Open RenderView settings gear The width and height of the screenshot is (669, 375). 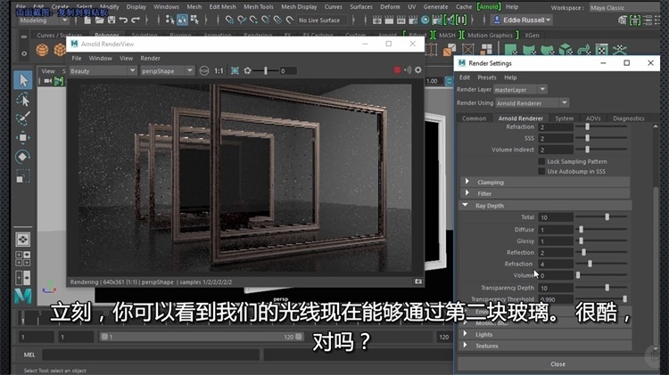click(418, 70)
